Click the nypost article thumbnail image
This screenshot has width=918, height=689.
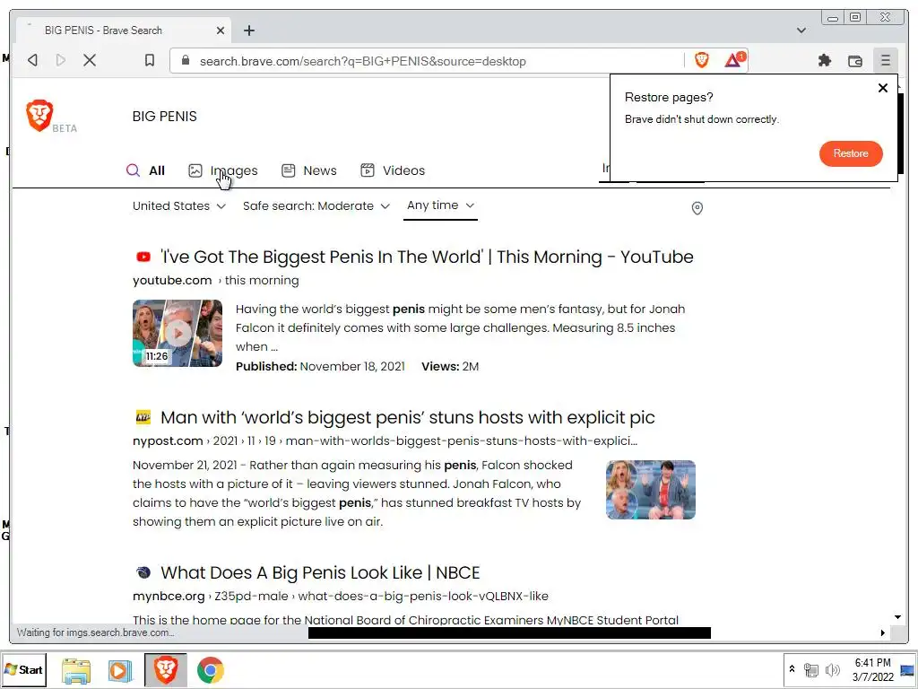click(651, 490)
